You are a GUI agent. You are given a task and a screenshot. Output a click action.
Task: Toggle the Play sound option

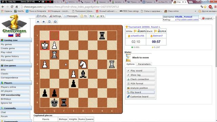pos(141,70)
